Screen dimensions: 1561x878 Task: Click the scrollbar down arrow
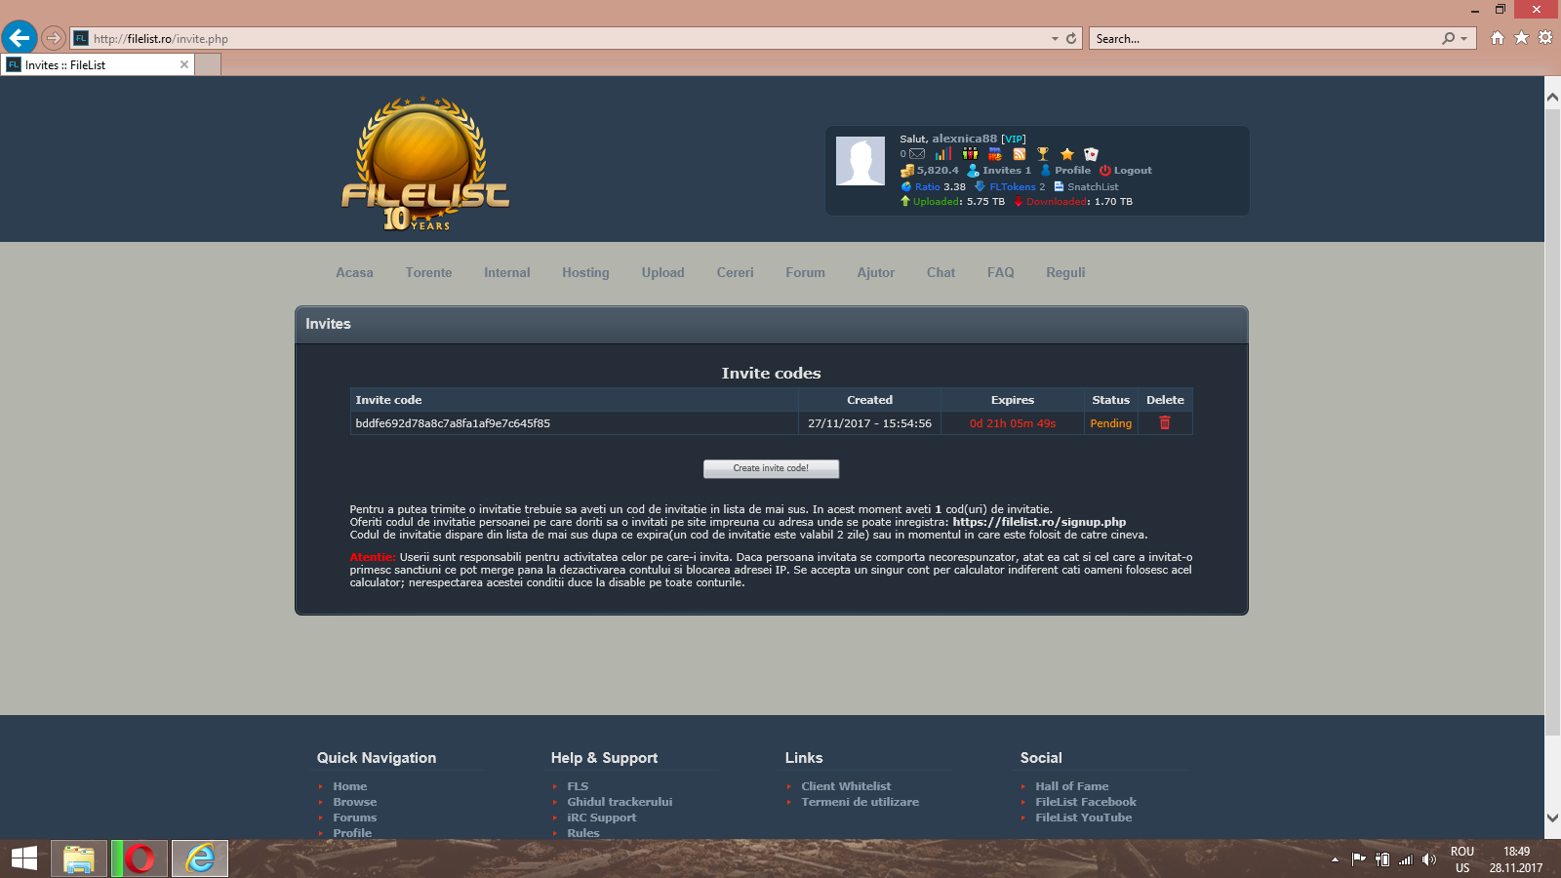[x=1552, y=818]
